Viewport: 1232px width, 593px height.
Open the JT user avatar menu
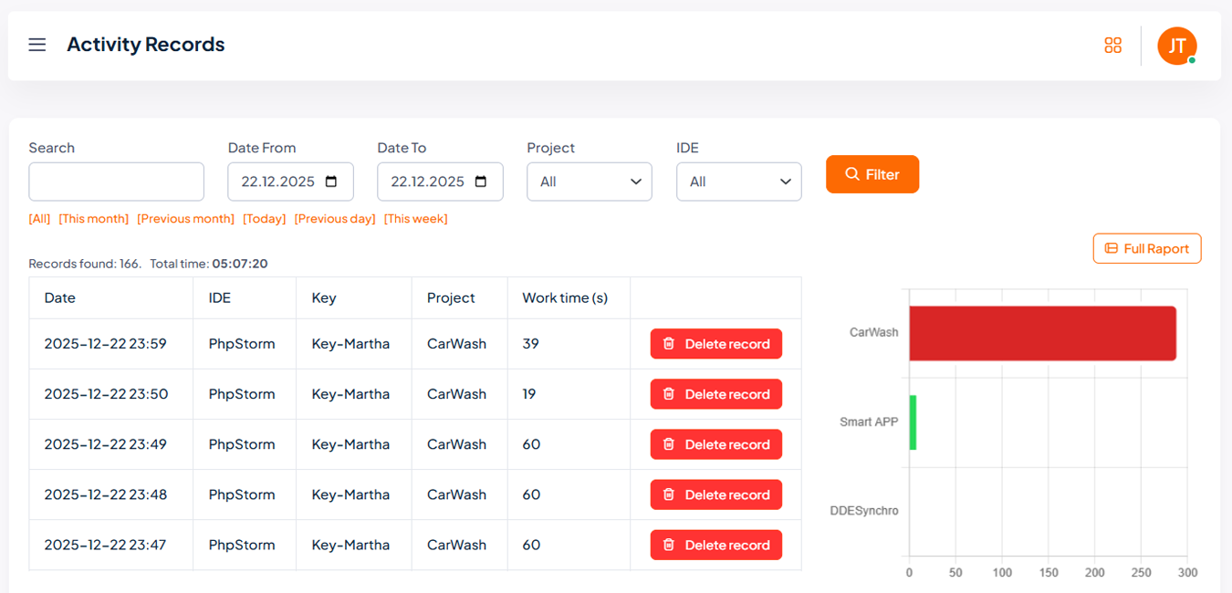coord(1176,46)
